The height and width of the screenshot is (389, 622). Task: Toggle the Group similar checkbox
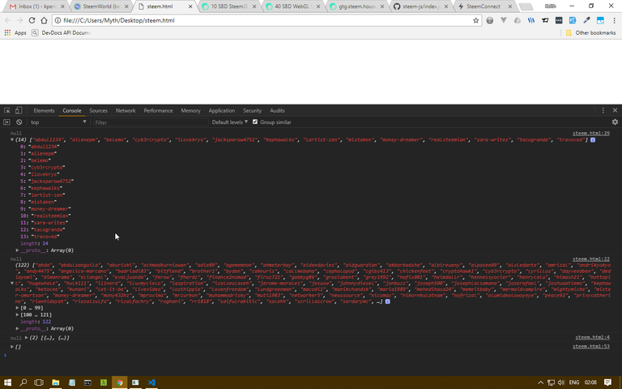tap(255, 122)
